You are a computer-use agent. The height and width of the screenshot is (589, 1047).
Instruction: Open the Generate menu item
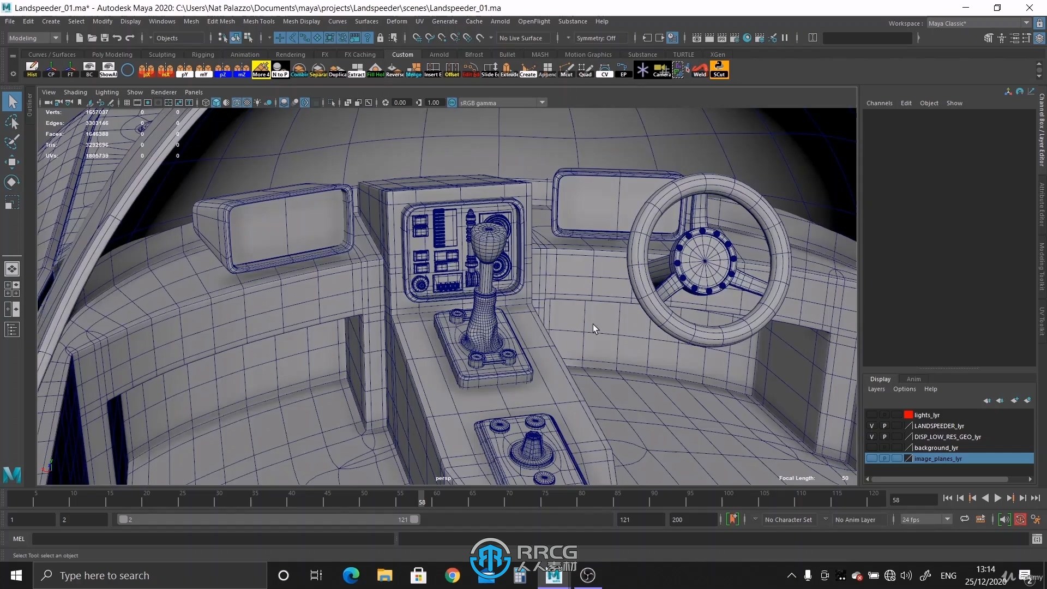click(444, 21)
